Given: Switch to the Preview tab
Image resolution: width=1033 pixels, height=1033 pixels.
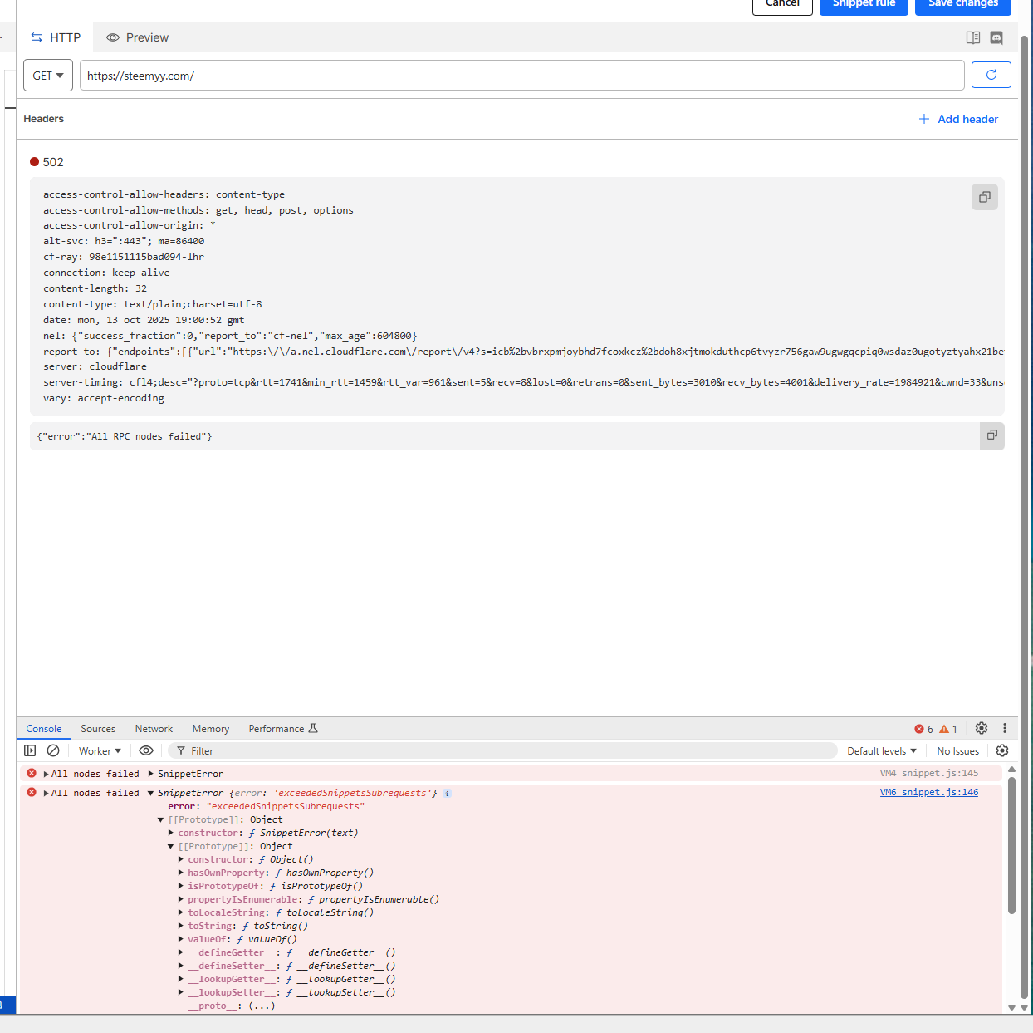Looking at the screenshot, I should click(137, 37).
